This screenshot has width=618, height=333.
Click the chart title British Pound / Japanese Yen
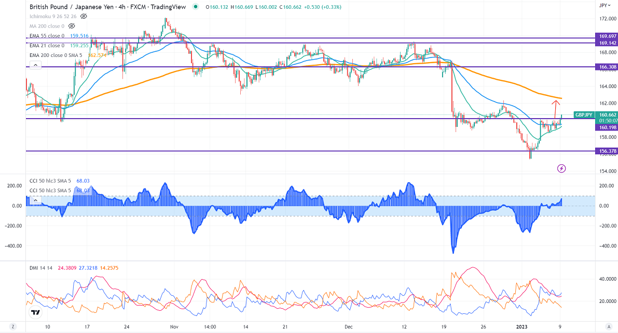[73, 7]
